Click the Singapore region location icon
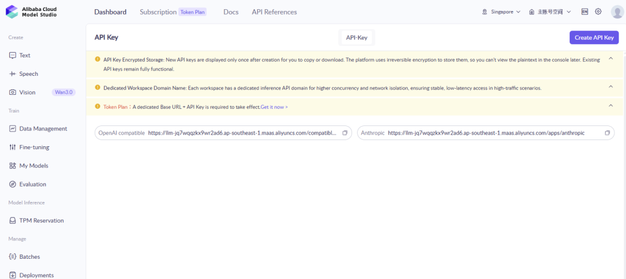This screenshot has width=626, height=279. (484, 12)
